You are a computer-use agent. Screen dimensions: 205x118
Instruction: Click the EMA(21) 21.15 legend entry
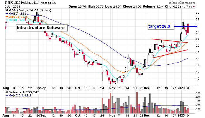(x=17, y=17)
